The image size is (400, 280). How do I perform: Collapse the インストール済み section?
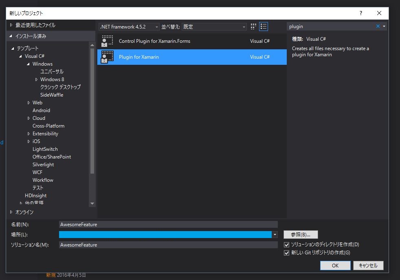[x=11, y=36]
